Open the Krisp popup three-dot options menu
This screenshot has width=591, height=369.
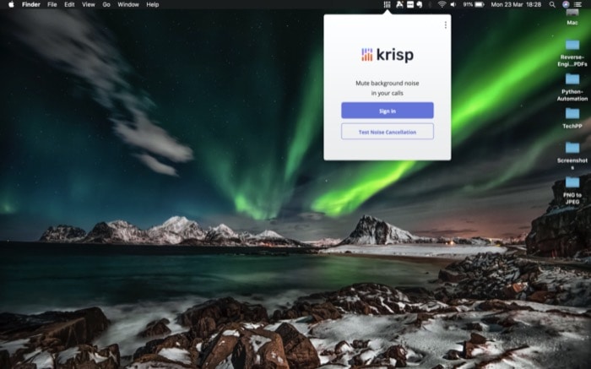click(446, 24)
